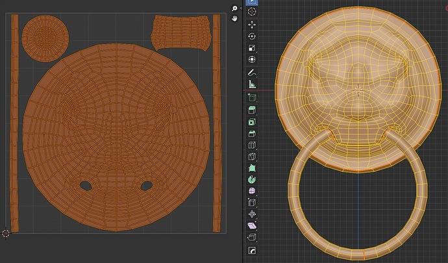Select the Cursor tool in the toolbar
Image resolution: width=448 pixels, height=263 pixels.
(x=252, y=12)
